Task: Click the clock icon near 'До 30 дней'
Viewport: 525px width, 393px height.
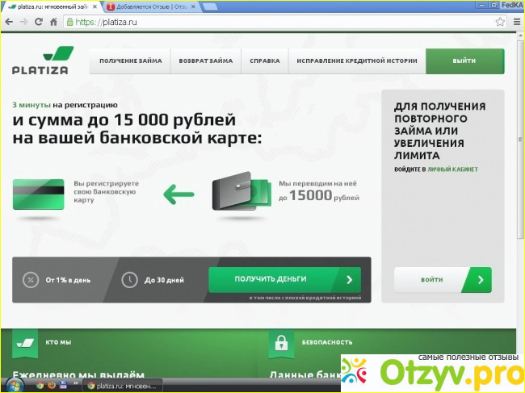Action: coord(129,280)
